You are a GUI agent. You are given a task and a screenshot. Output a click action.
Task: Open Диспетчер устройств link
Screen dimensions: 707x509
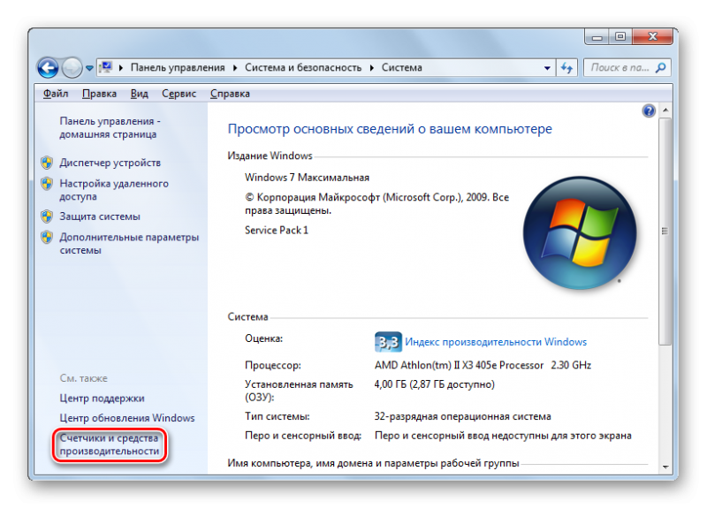point(110,163)
